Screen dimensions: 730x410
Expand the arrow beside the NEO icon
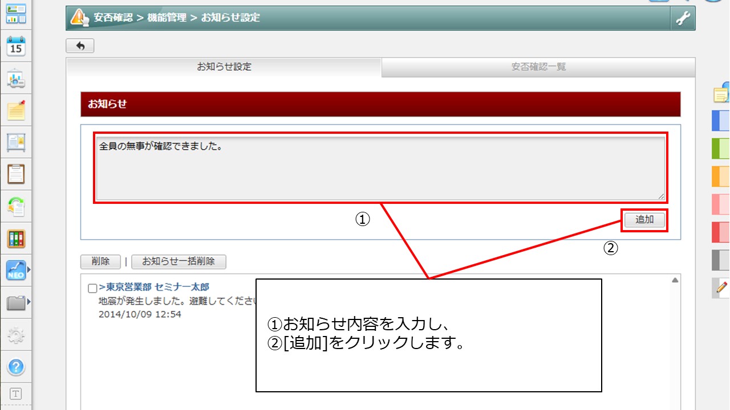[x=29, y=270]
